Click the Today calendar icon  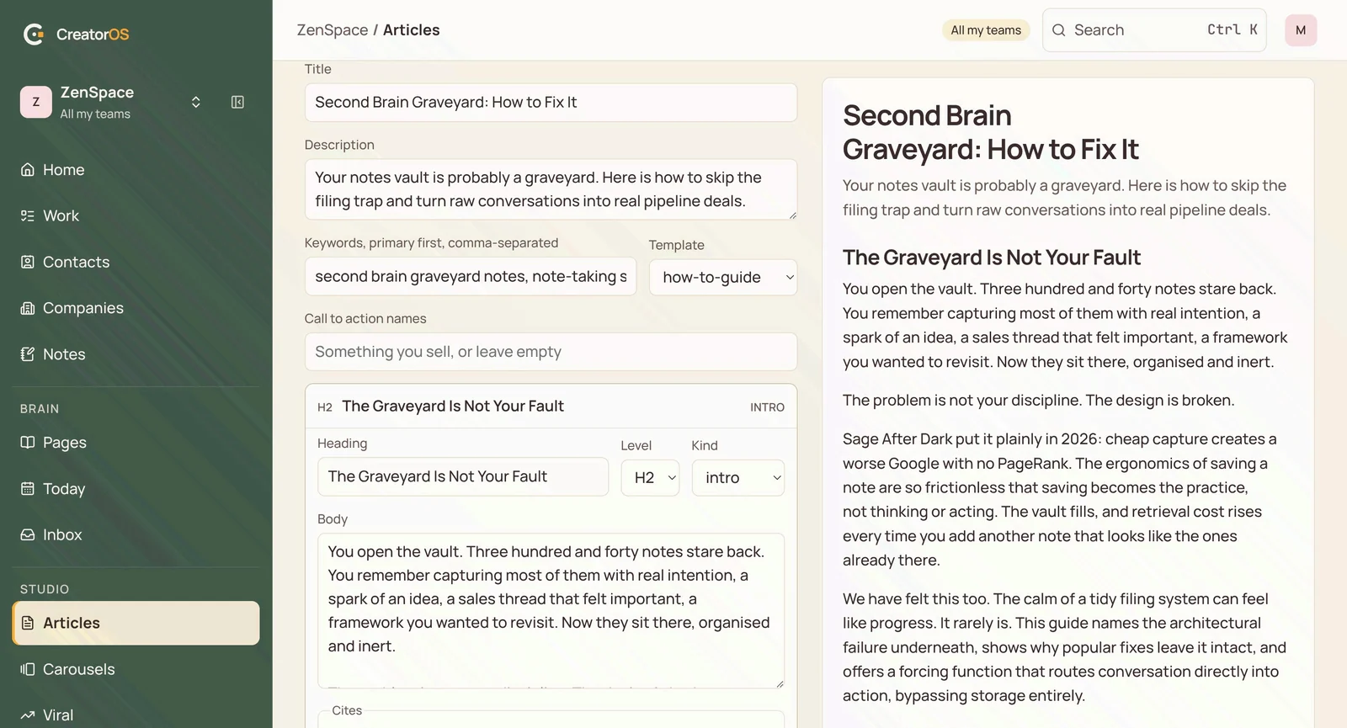pos(28,489)
